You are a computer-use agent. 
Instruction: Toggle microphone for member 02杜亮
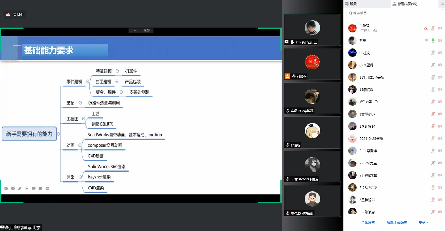tap(433, 53)
